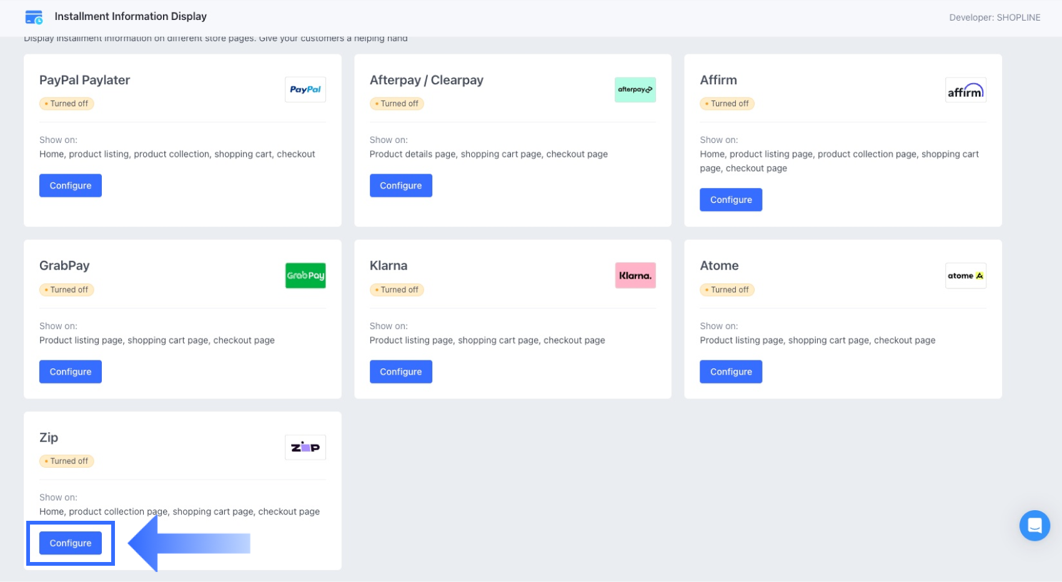Click the Zip logo icon
This screenshot has width=1062, height=582.
coord(305,447)
